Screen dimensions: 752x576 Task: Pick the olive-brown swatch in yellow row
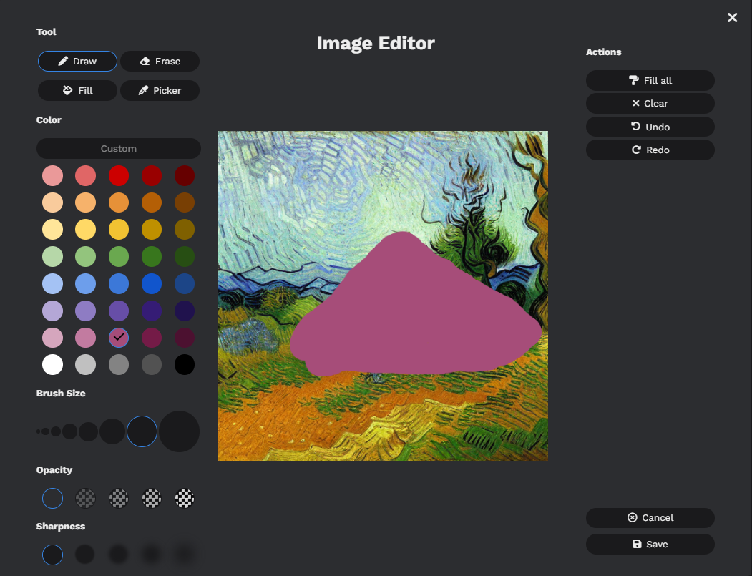[185, 229]
